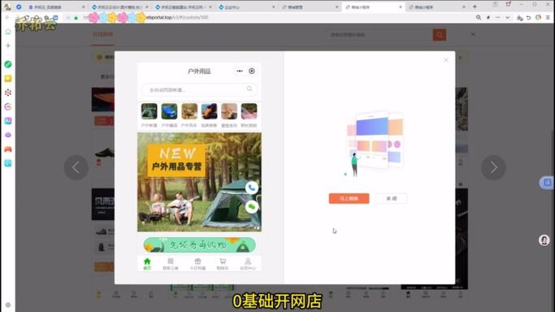Select the blue hammock category thumbnail
Screen dimensions: 555x312
169,111
